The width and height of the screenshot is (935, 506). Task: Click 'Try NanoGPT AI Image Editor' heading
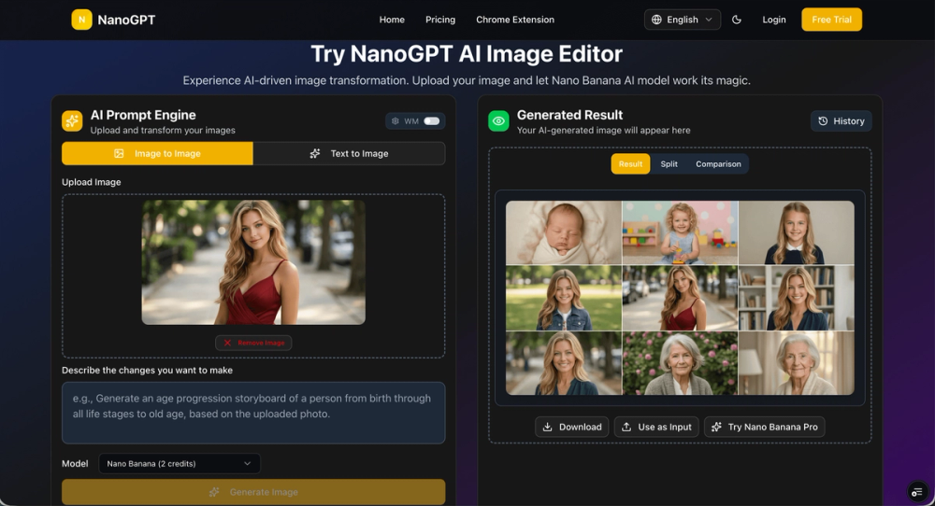click(x=467, y=54)
